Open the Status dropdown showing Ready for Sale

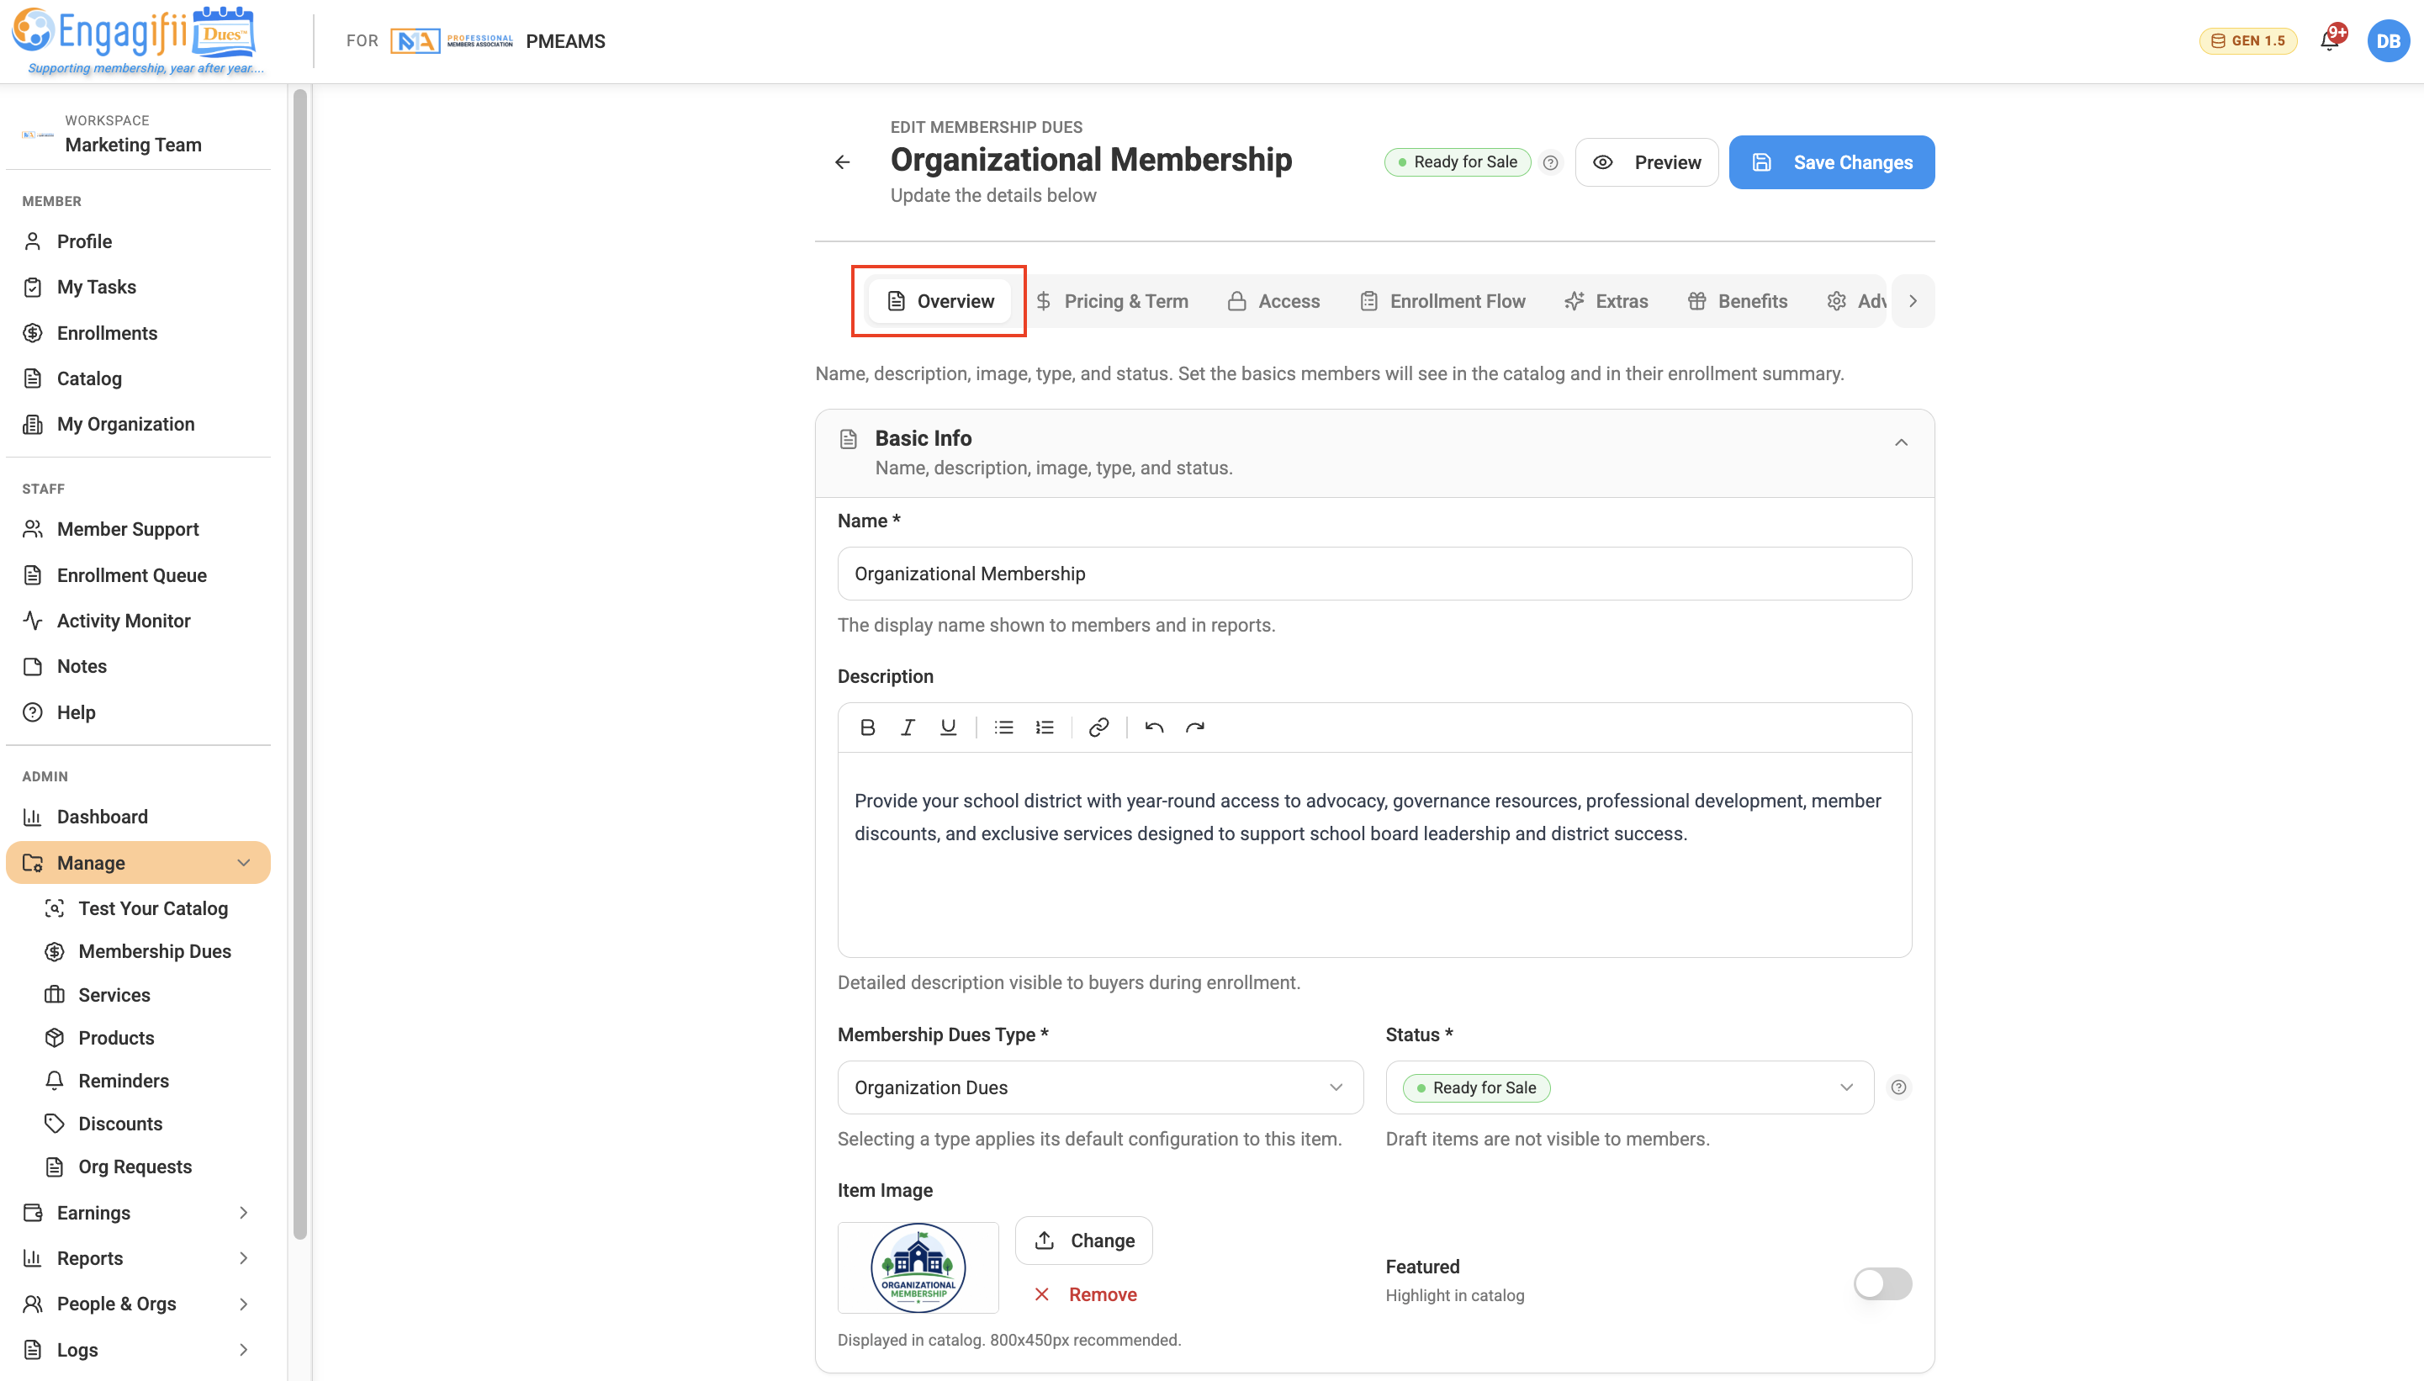coord(1629,1087)
